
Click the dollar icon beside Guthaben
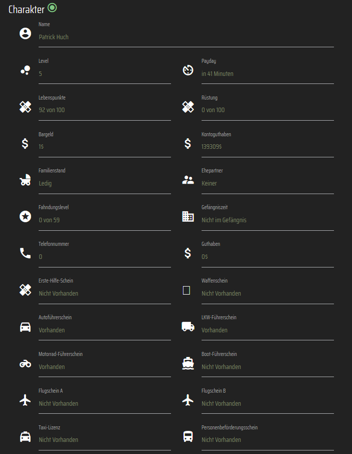click(x=188, y=253)
